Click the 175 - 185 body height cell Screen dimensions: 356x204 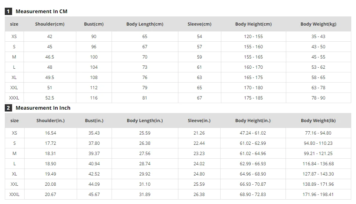pos(253,98)
